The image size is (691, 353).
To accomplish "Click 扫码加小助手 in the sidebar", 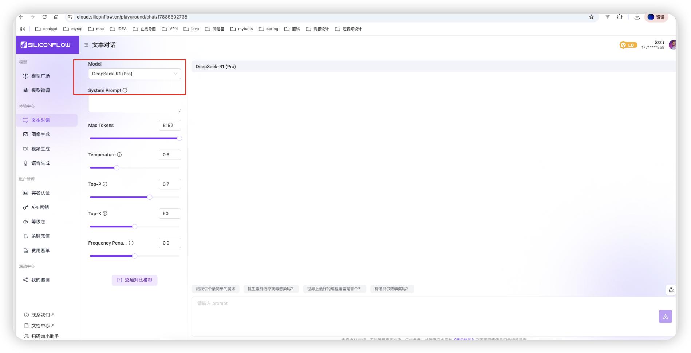I will 42,337.
